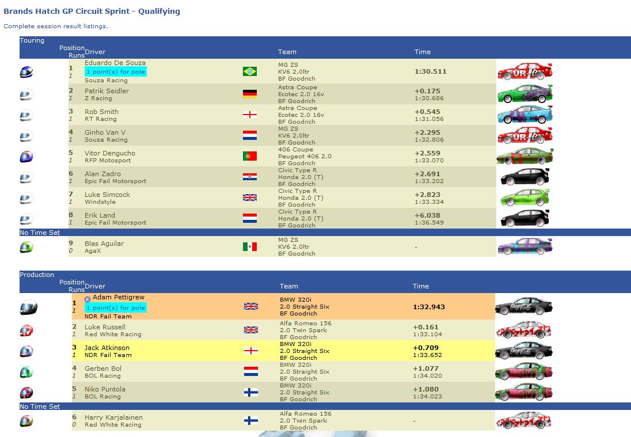
Task: Click Gerben Bol's pink-green BMW car
Action: click(x=523, y=371)
